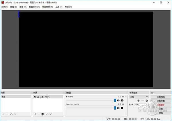Open the 场景集合(S) menu
This screenshot has width=172, height=121.
click(48, 7)
